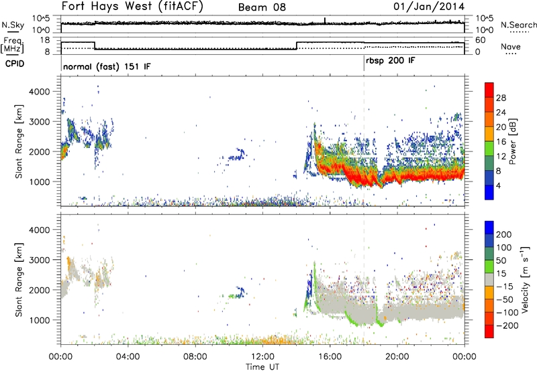Click the blue bottom of power colorbar
This screenshot has width=537, height=371.
click(489, 193)
